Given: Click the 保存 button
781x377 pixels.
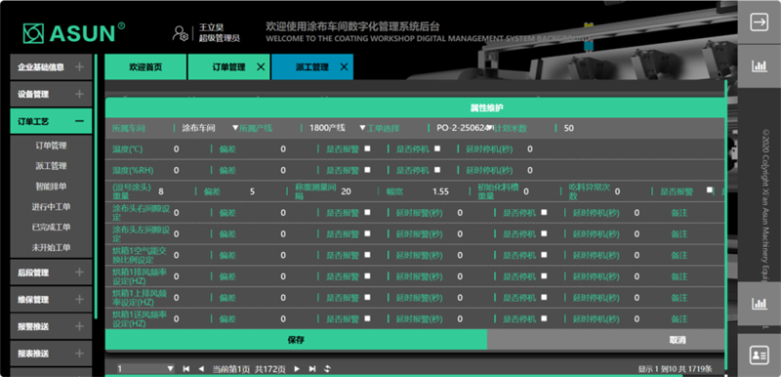Looking at the screenshot, I should (296, 340).
